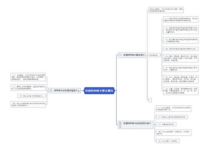Image resolution: width=209 pixels, height=150 pixels.
Task: Select materials item (五) 本人近期一寸彩照
Action: point(168,141)
